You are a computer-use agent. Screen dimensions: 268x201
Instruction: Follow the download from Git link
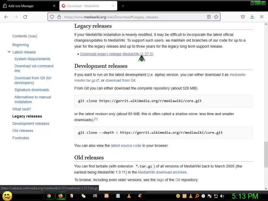(120, 81)
